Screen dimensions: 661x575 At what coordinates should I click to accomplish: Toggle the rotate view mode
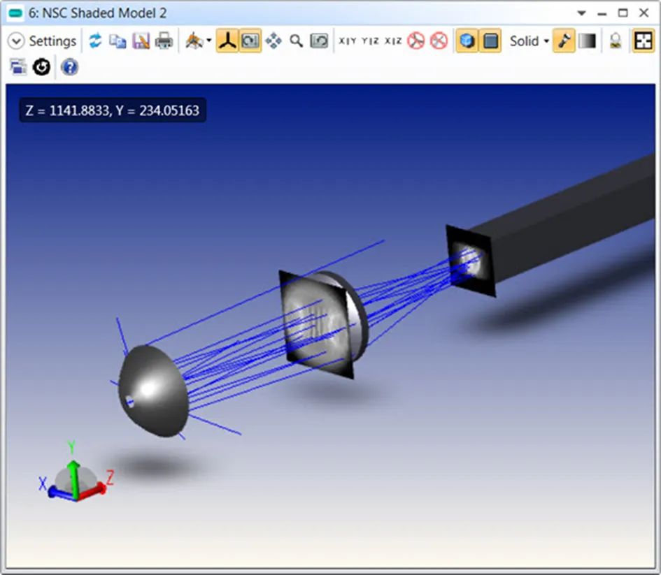(x=250, y=41)
